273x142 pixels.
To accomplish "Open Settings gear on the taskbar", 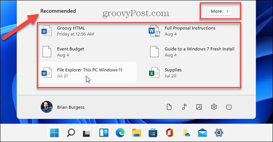I will pos(219,133).
